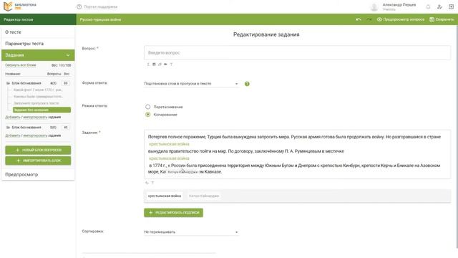Collapse the second 'Блок без названия' folder
458x258 pixels.
click(8, 128)
